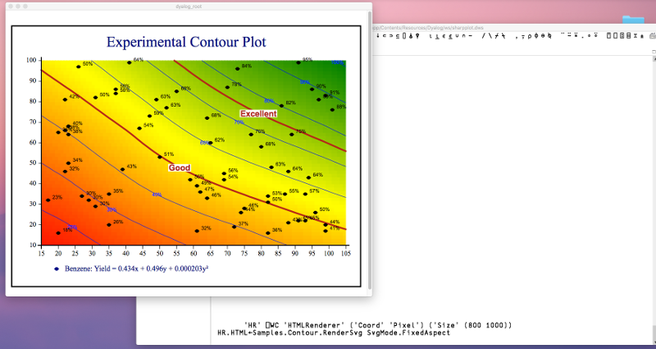This screenshot has height=349, width=656.
Task: Insert the right shoe (disclose) glyph
Action: pos(391,36)
